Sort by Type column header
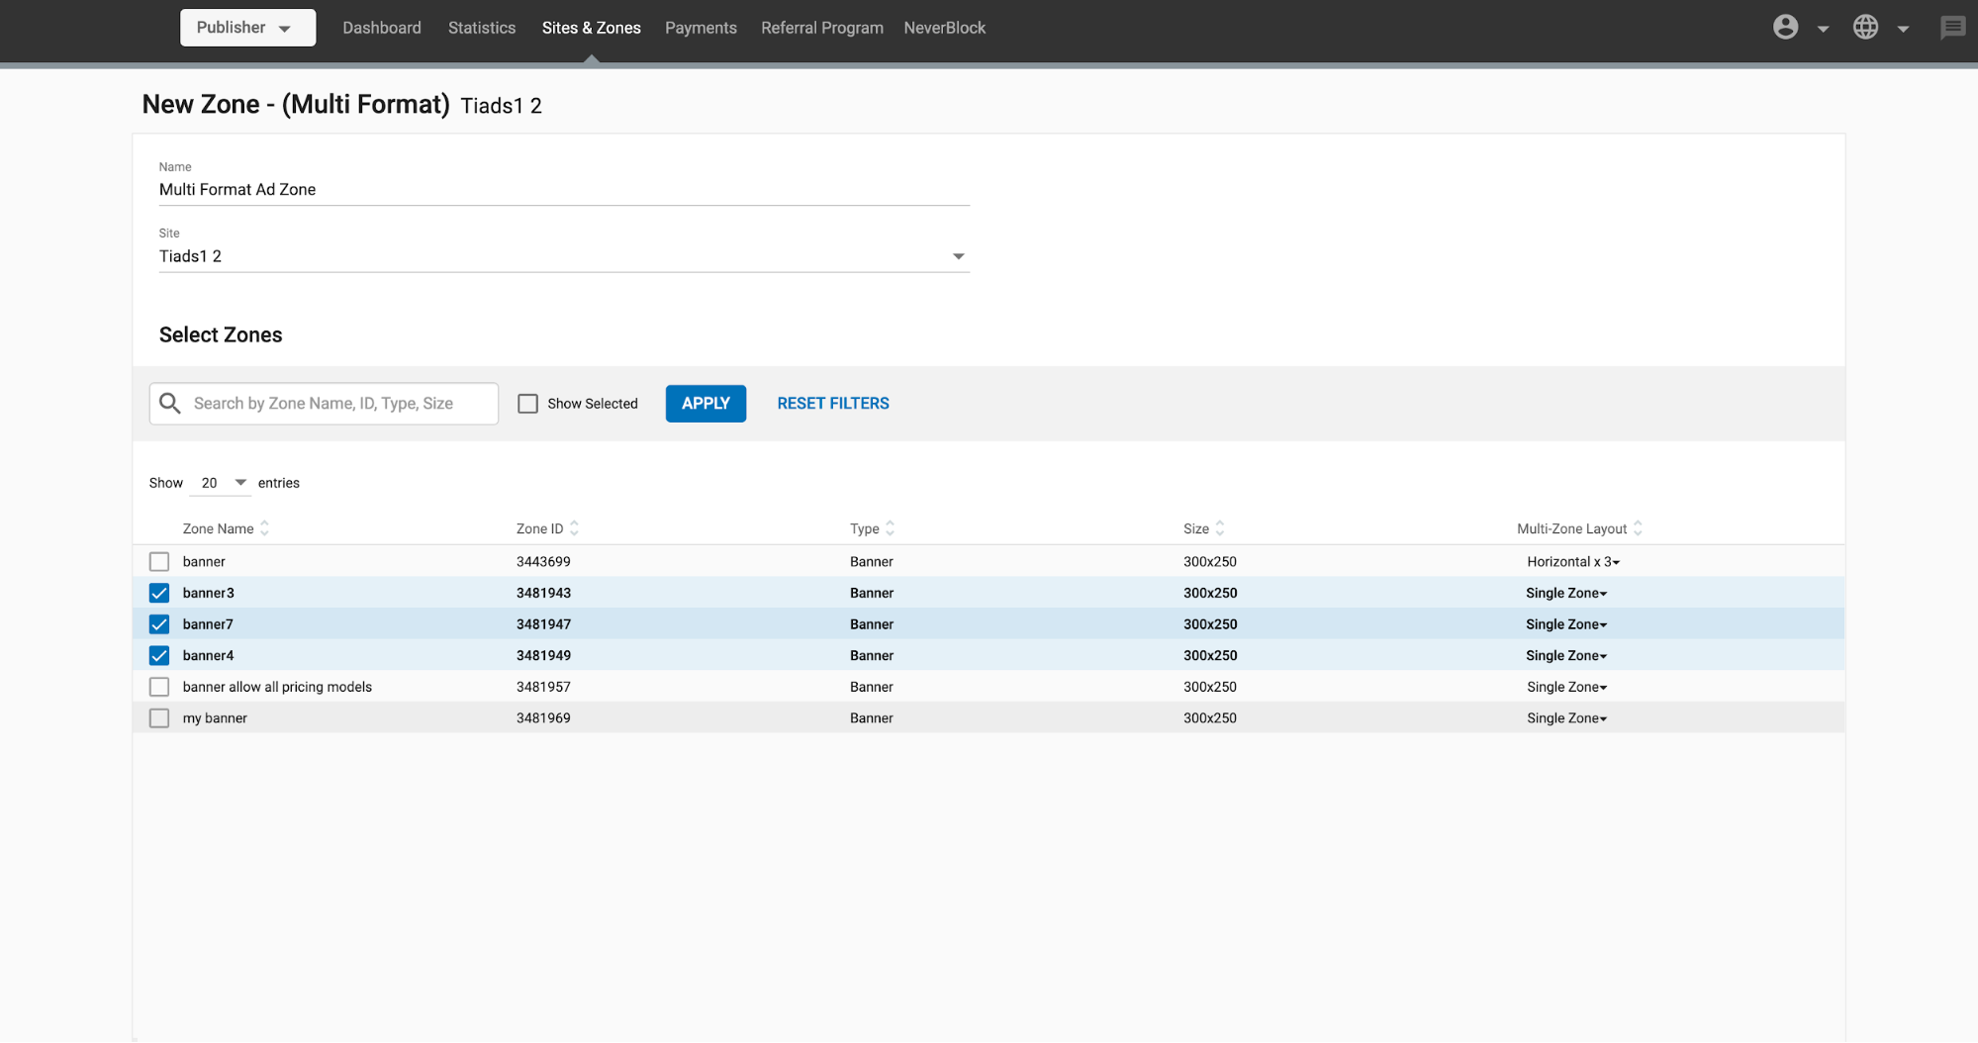Screen dimensions: 1978x1043 click(889, 528)
